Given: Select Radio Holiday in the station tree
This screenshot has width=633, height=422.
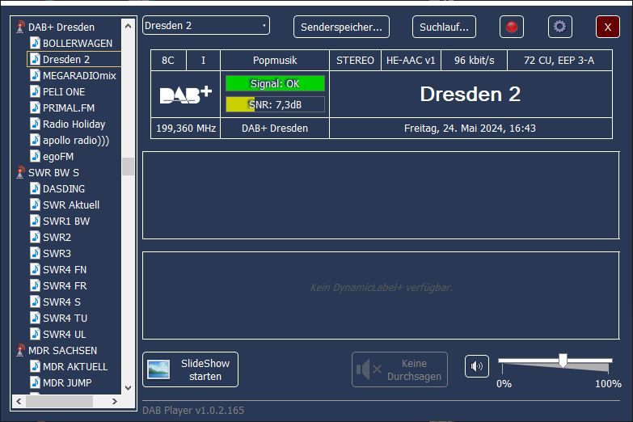Looking at the screenshot, I should point(74,124).
